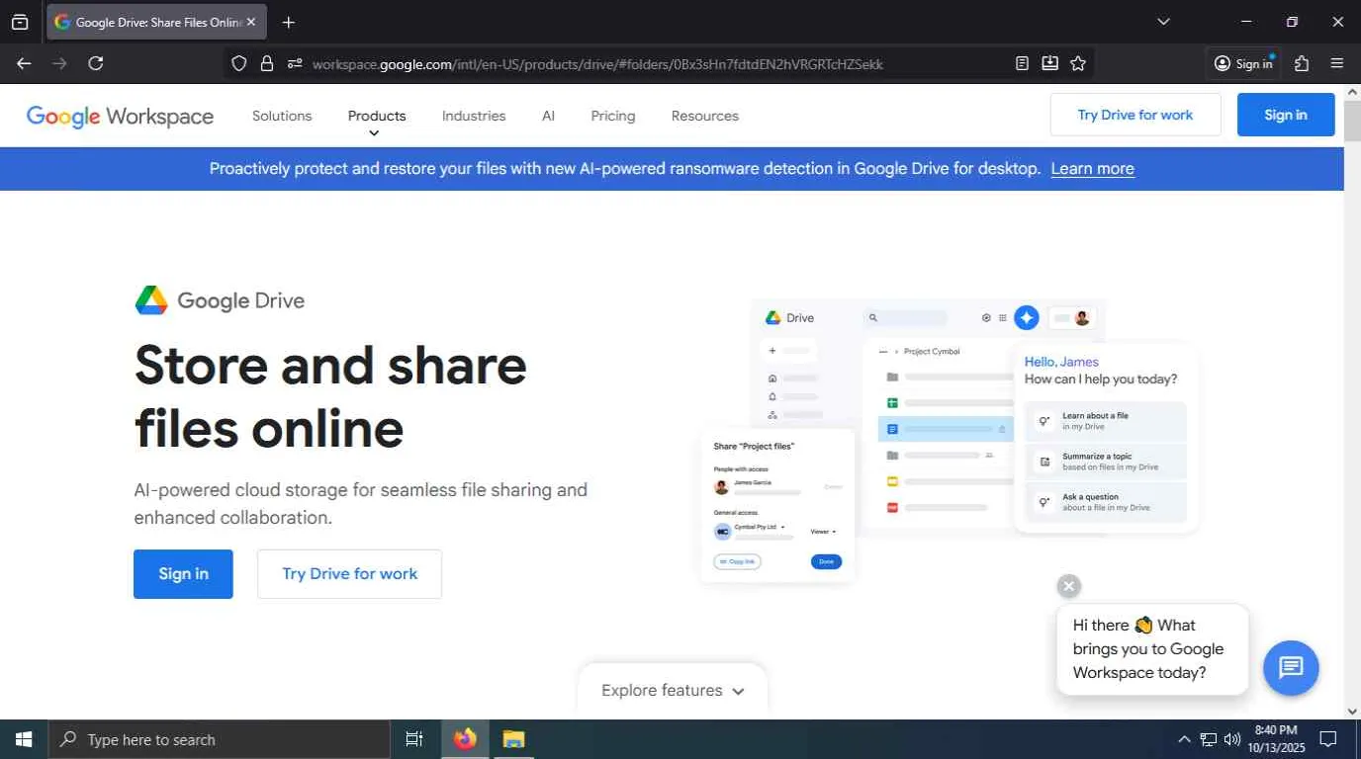Select the Google Drive: Share Files Online tab
Image resolution: width=1361 pixels, height=759 pixels.
click(156, 22)
